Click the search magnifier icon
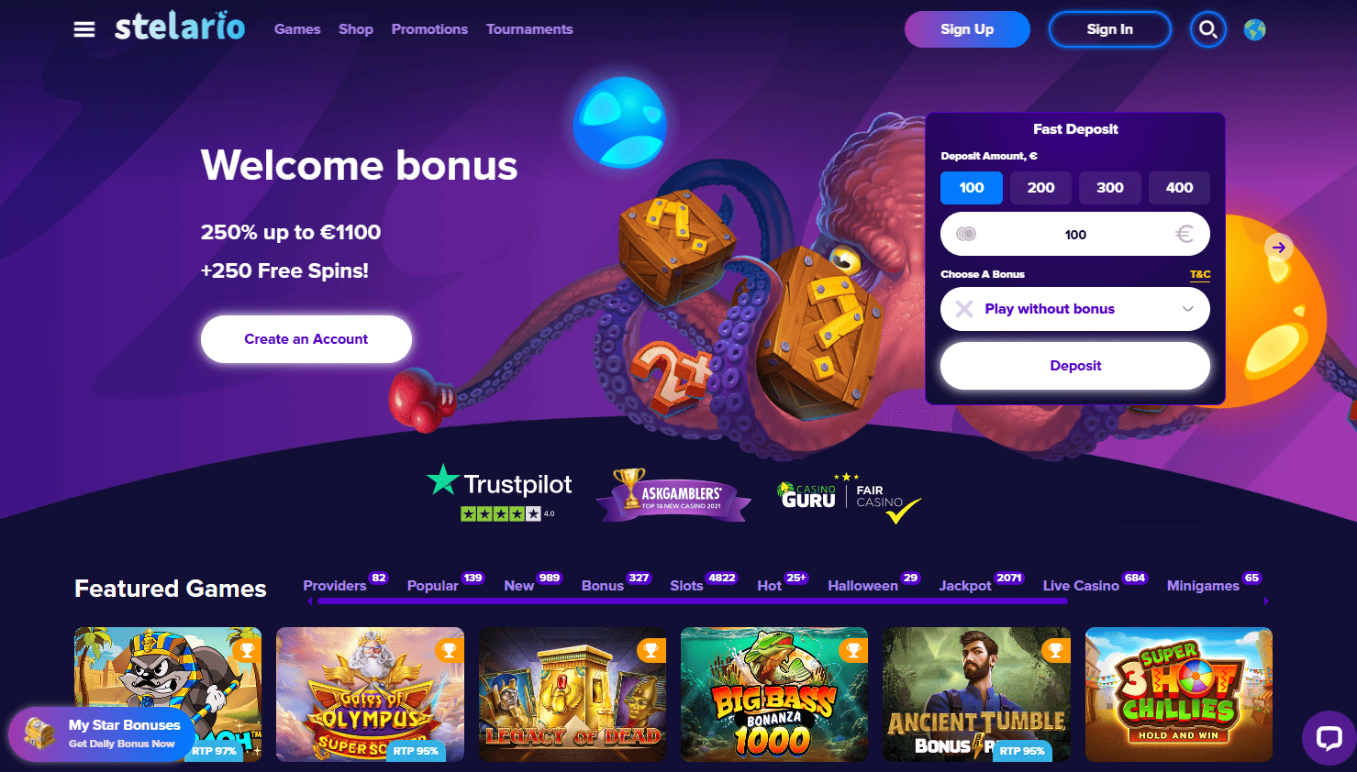This screenshot has width=1357, height=772. pyautogui.click(x=1208, y=29)
